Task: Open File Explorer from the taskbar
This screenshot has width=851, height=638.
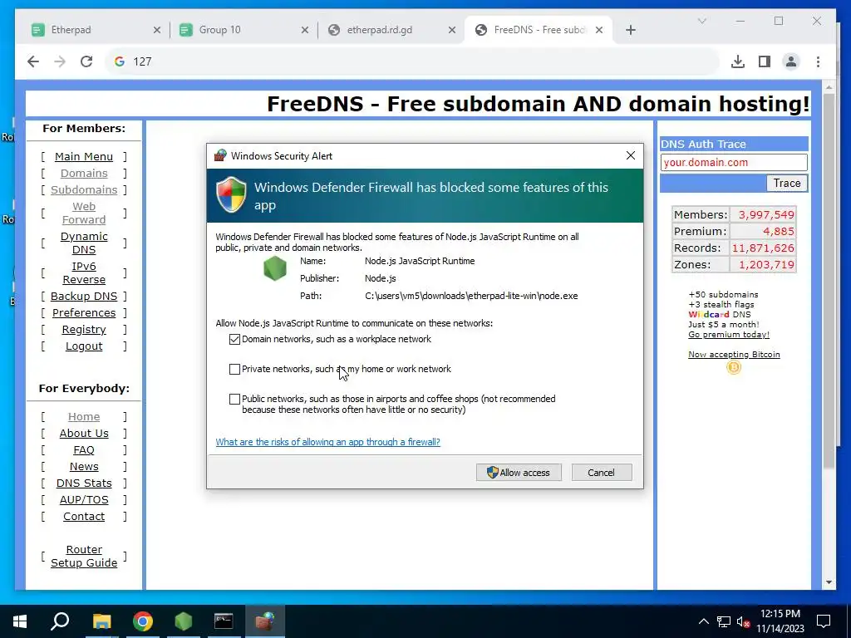Action: point(101,621)
